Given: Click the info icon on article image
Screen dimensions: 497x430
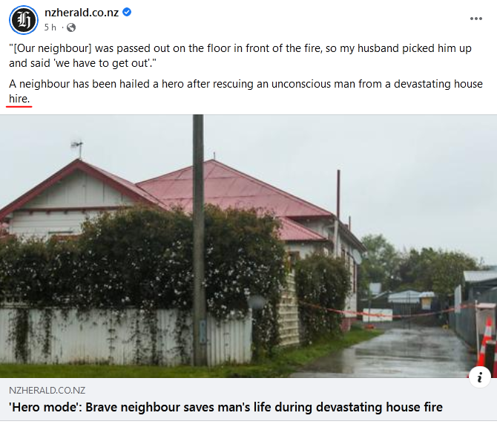Looking at the screenshot, I should tap(479, 377).
